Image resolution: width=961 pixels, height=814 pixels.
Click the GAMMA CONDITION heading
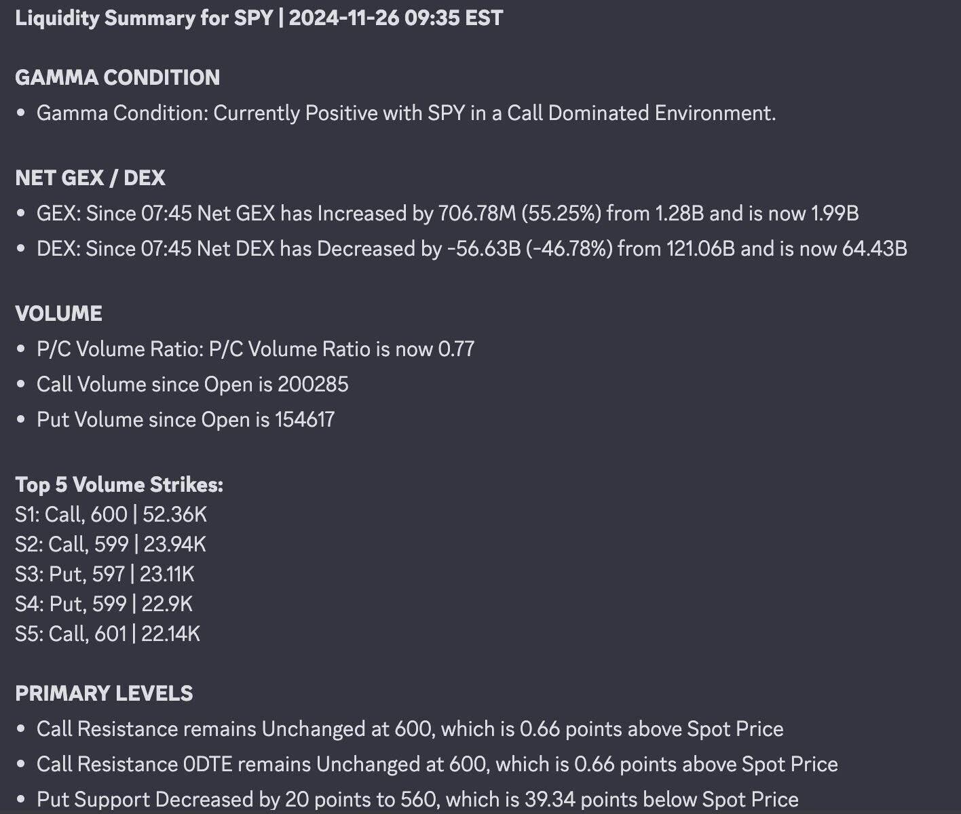[x=117, y=77]
